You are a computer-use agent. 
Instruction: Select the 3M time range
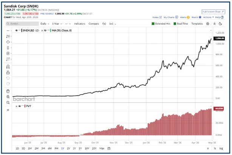coord(43,148)
